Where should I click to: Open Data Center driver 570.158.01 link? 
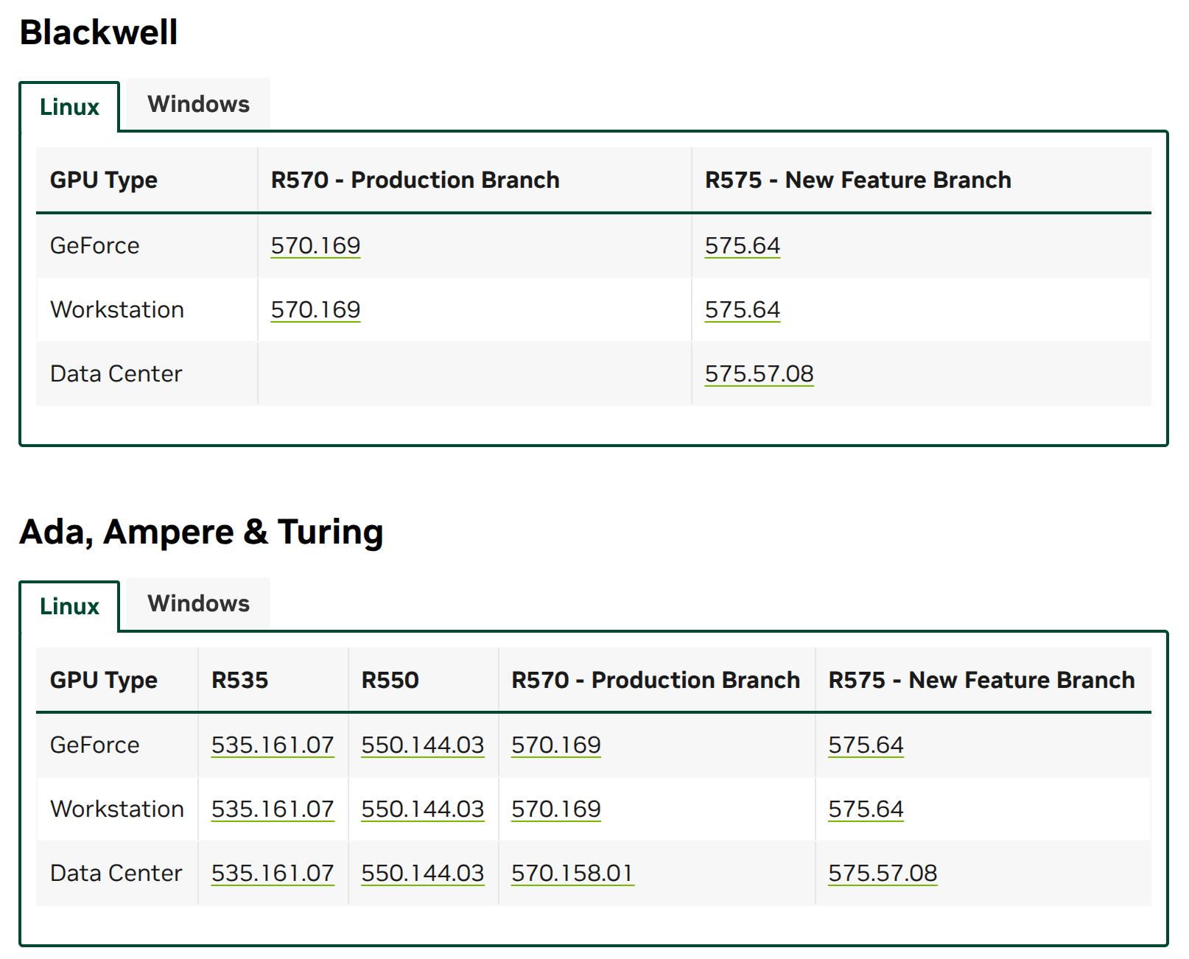pyautogui.click(x=572, y=874)
